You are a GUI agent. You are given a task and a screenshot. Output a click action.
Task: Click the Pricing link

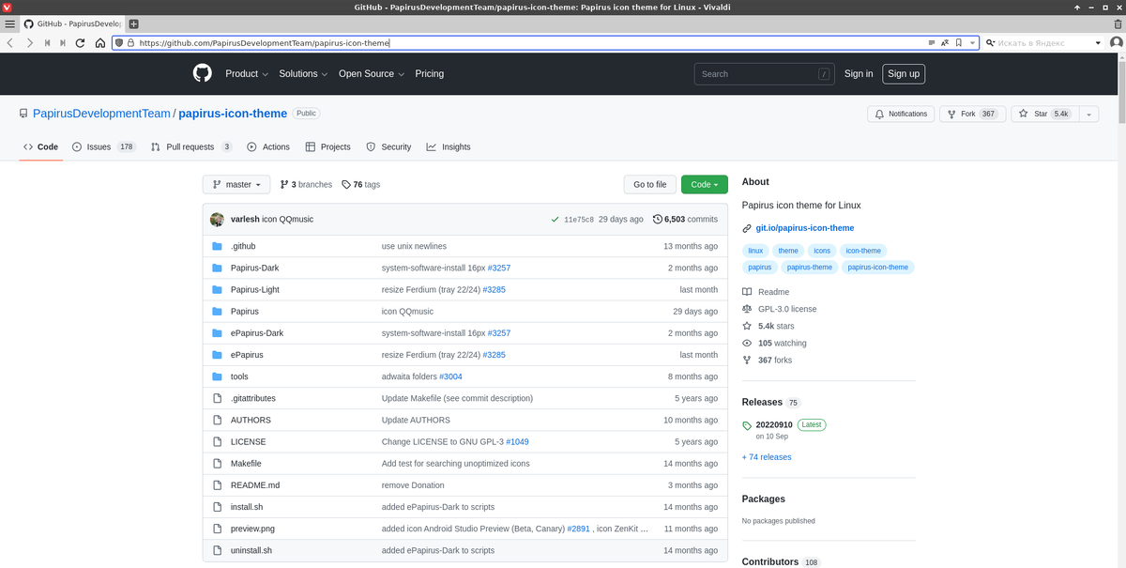coord(430,73)
